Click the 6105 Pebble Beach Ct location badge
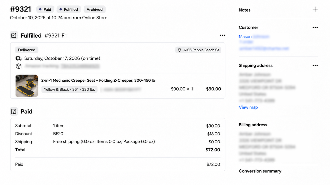 point(198,50)
